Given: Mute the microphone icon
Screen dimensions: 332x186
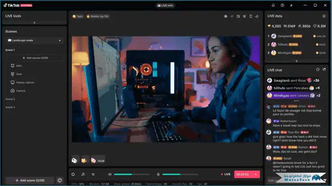Looking at the screenshot, I should click(x=158, y=175).
